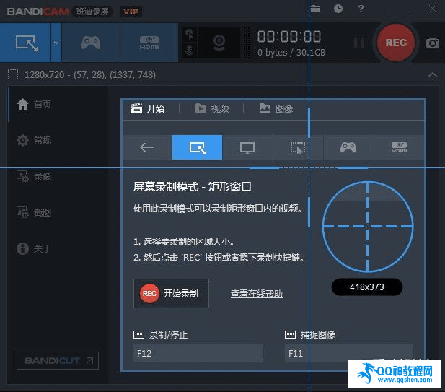Select the HDMI mode icon in panel

pyautogui.click(x=399, y=147)
